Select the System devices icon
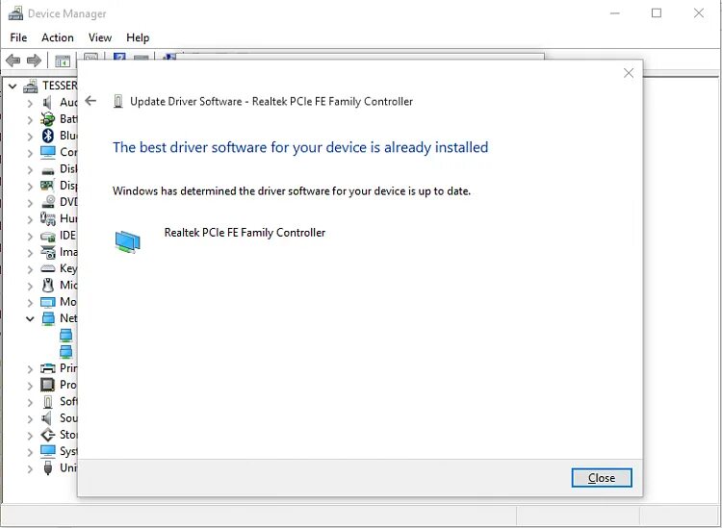The width and height of the screenshot is (722, 528). 47,451
